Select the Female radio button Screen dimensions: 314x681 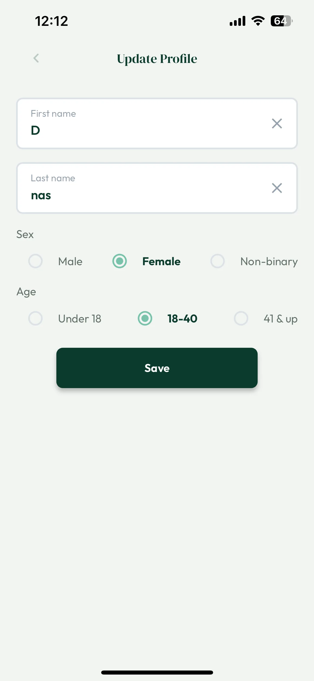click(x=119, y=261)
